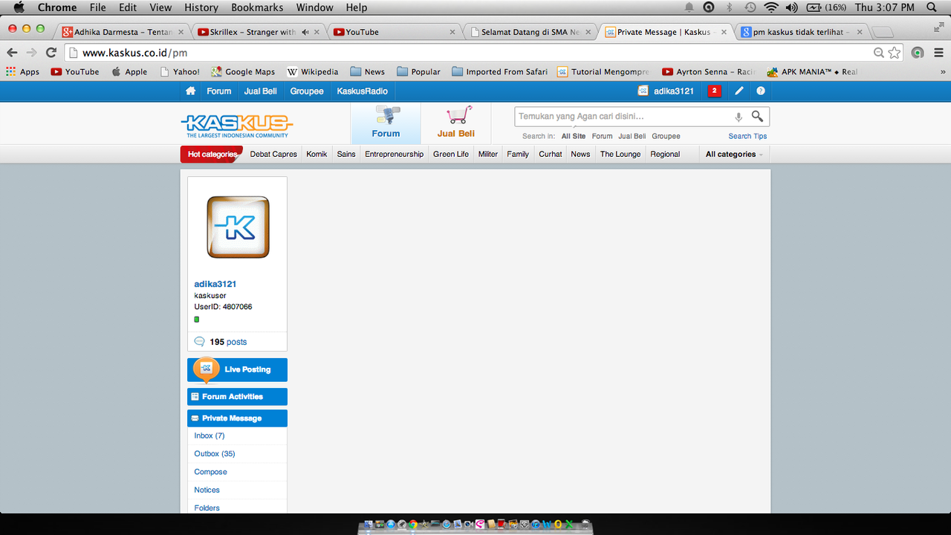Click the Wi-Fi status icon

(x=771, y=7)
